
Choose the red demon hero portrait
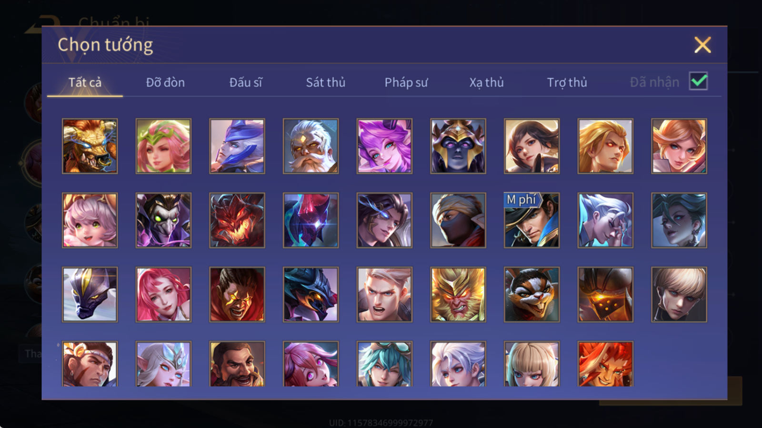coord(237,220)
